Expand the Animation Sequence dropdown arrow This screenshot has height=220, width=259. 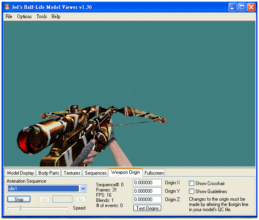point(83,189)
